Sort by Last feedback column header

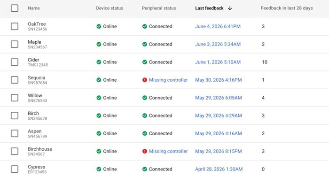coord(209,8)
